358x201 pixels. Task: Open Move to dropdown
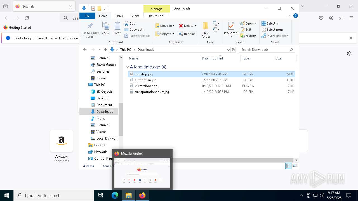[165, 26]
